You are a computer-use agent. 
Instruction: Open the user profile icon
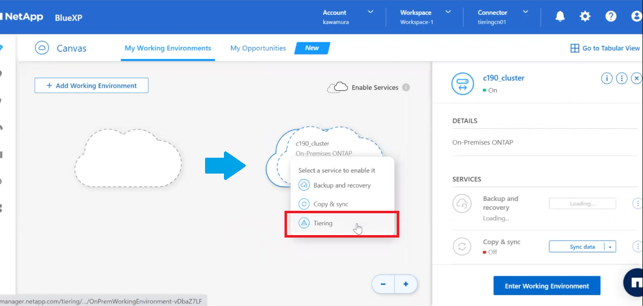[637, 16]
